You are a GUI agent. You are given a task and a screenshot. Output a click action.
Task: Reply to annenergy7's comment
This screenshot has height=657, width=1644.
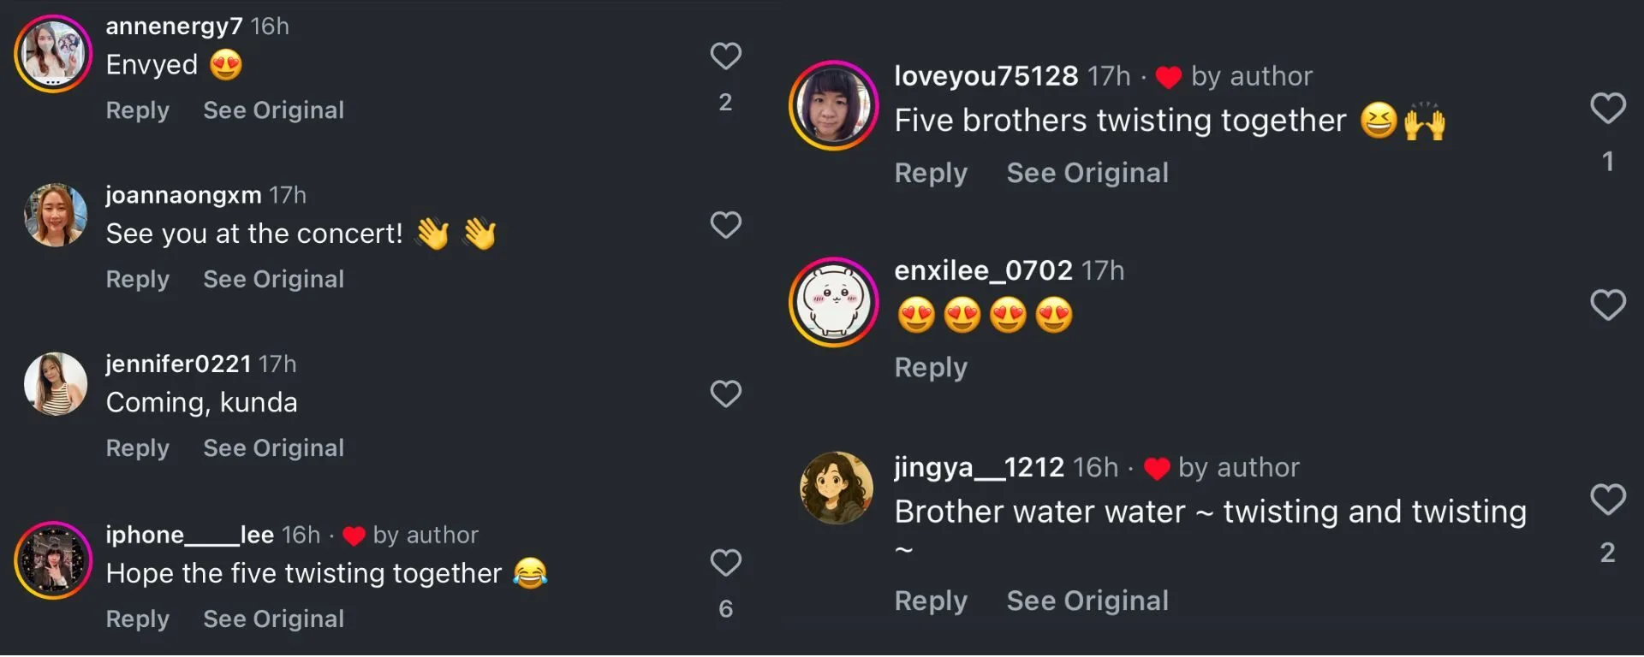(x=137, y=110)
